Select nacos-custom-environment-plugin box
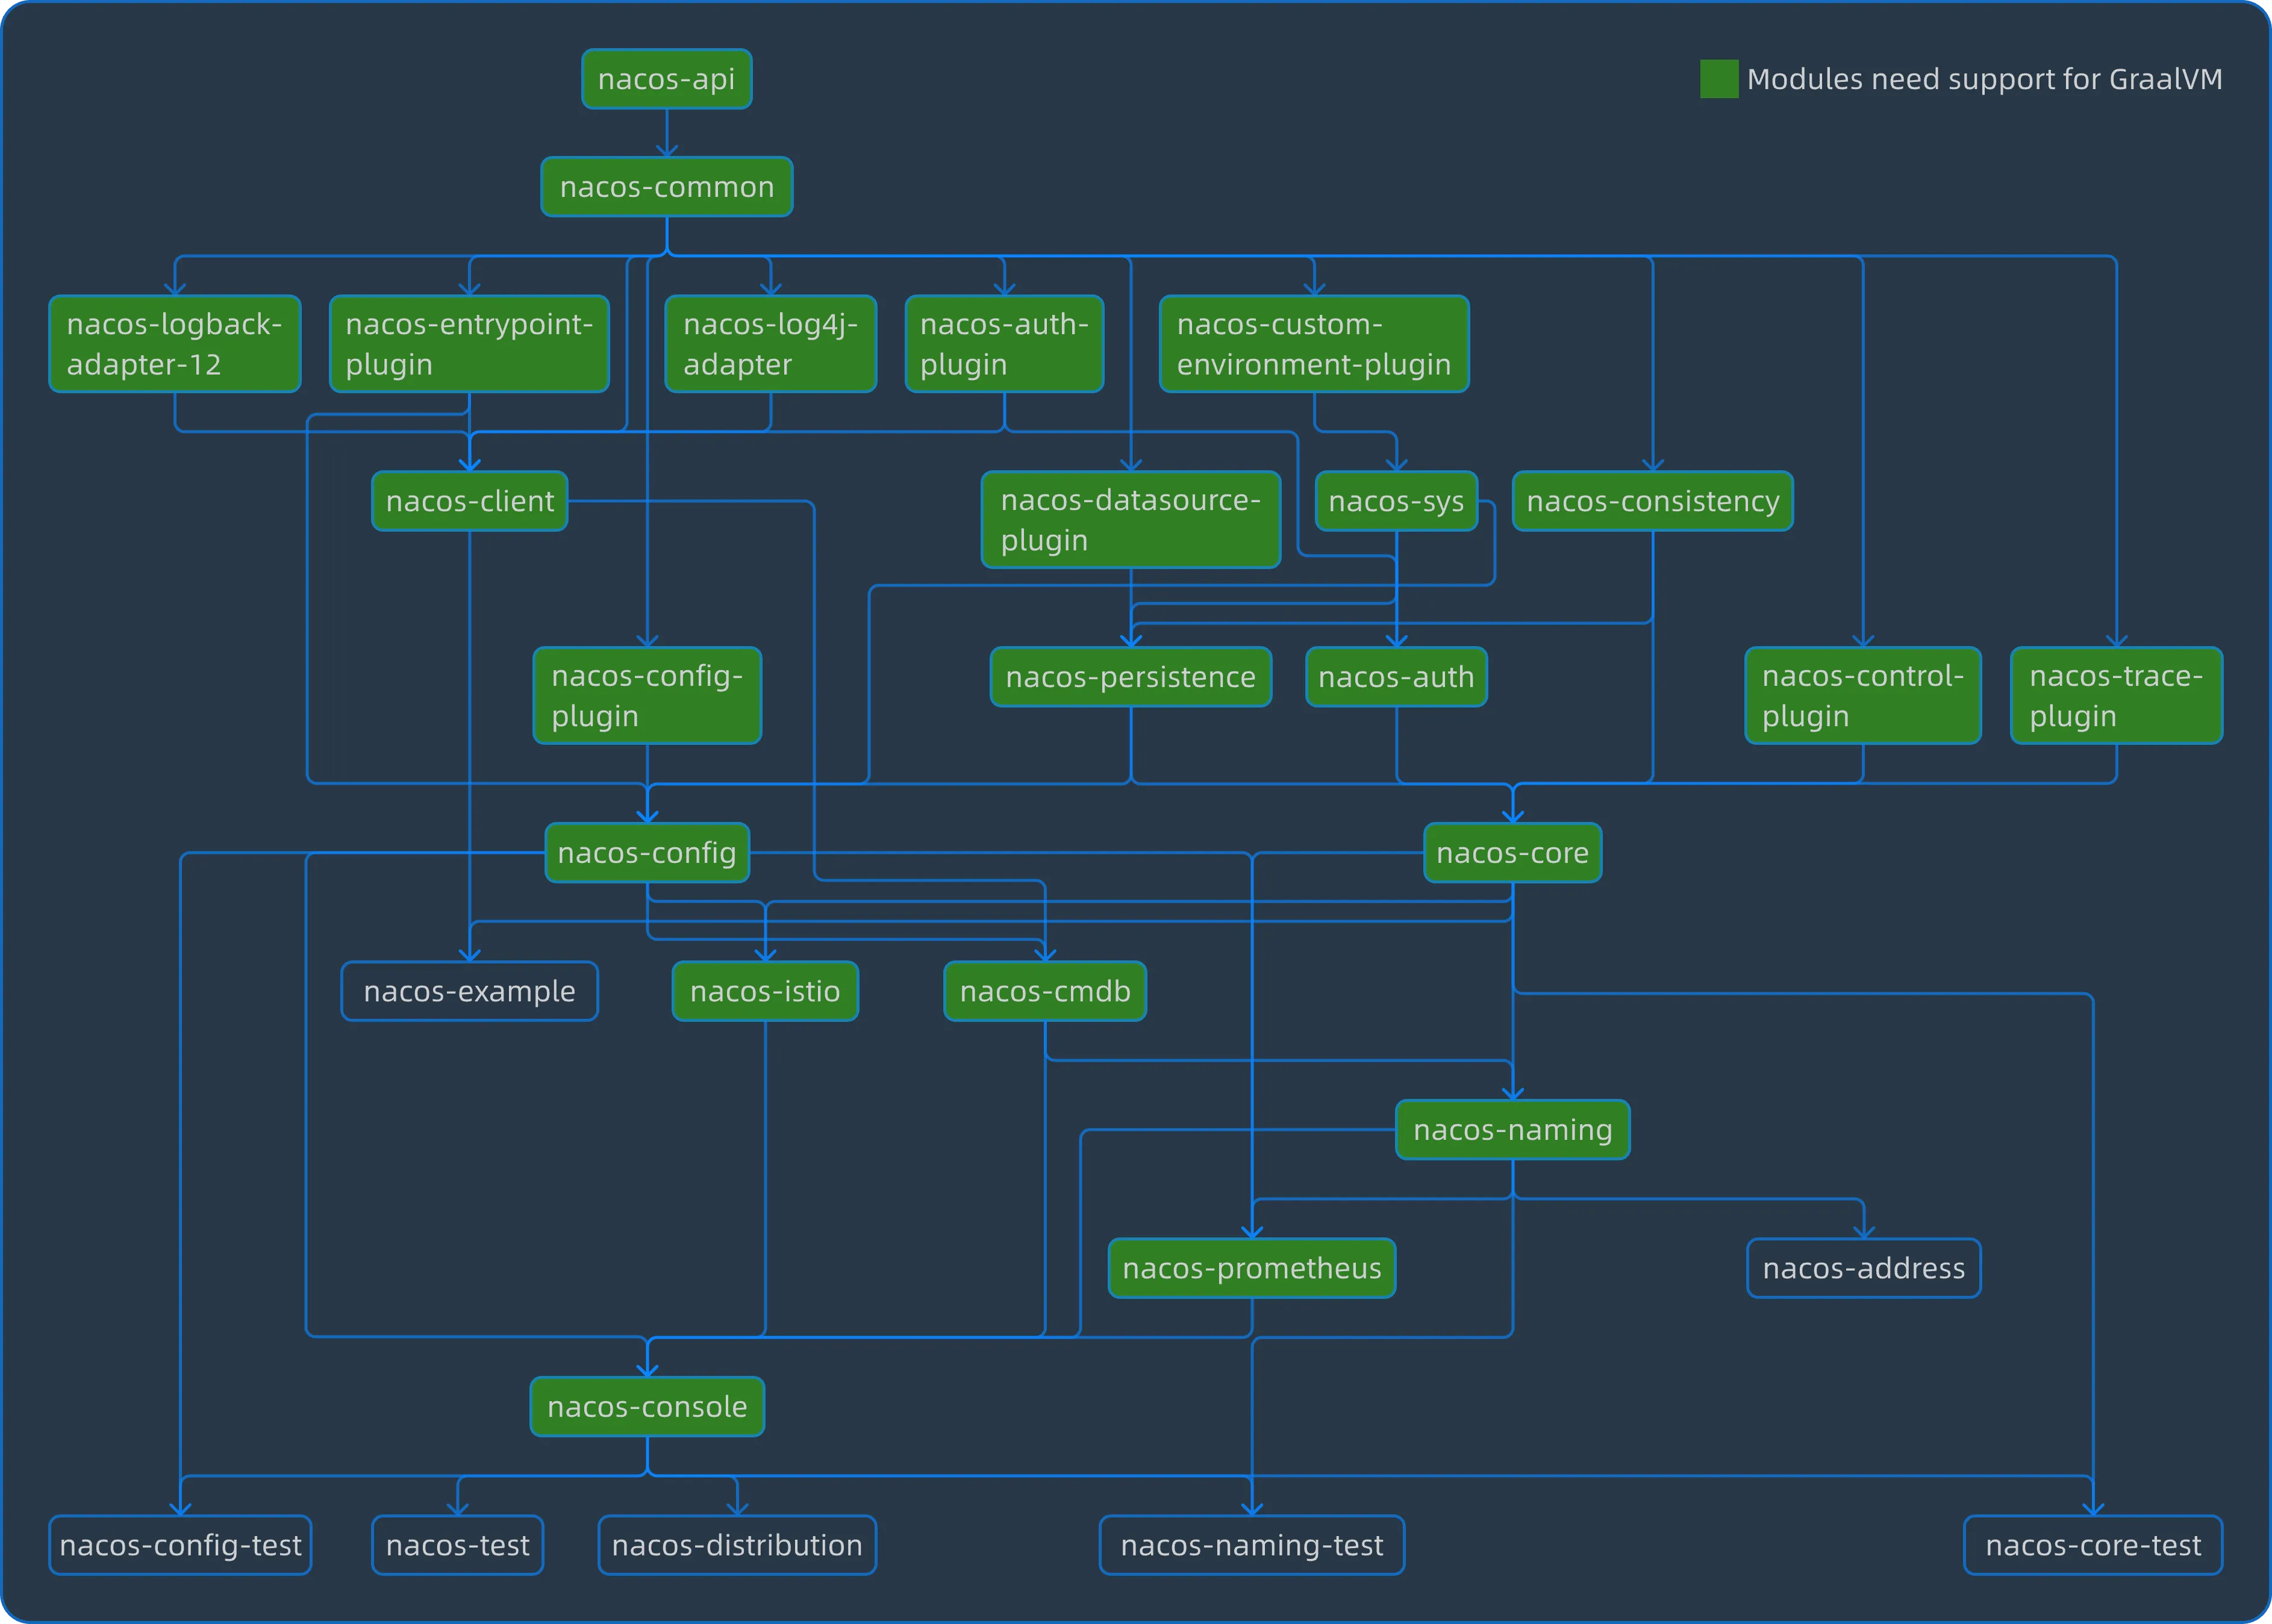2272x1624 pixels. [x=1314, y=344]
